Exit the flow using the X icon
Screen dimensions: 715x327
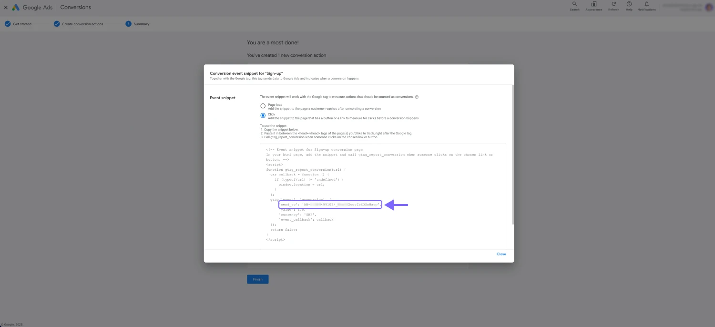coord(6,7)
